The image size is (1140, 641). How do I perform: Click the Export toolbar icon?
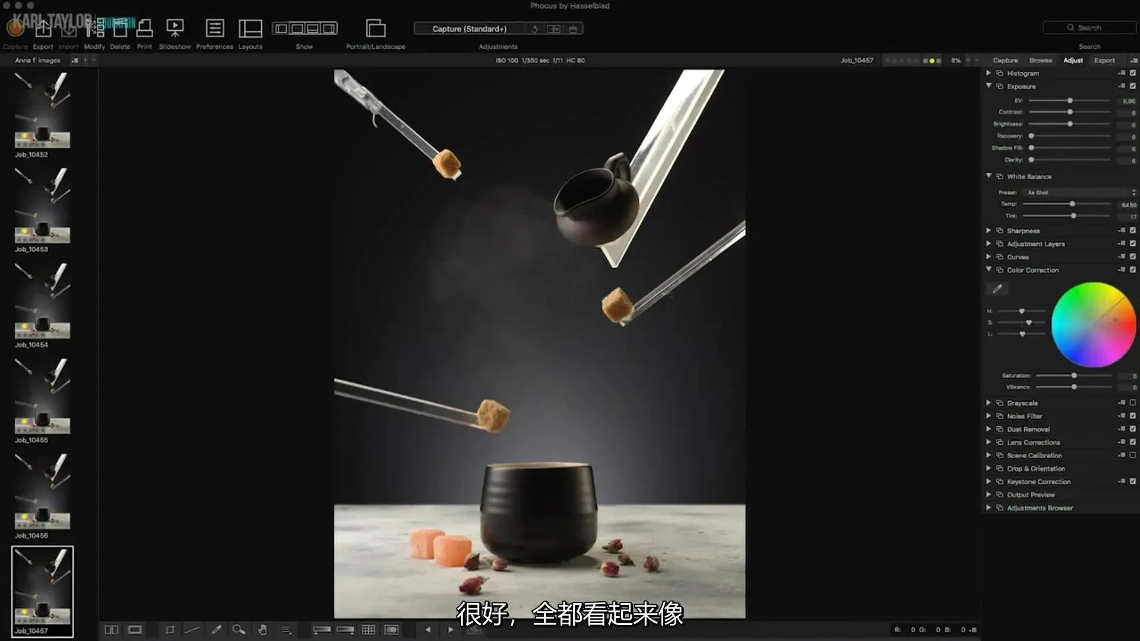pyautogui.click(x=43, y=28)
